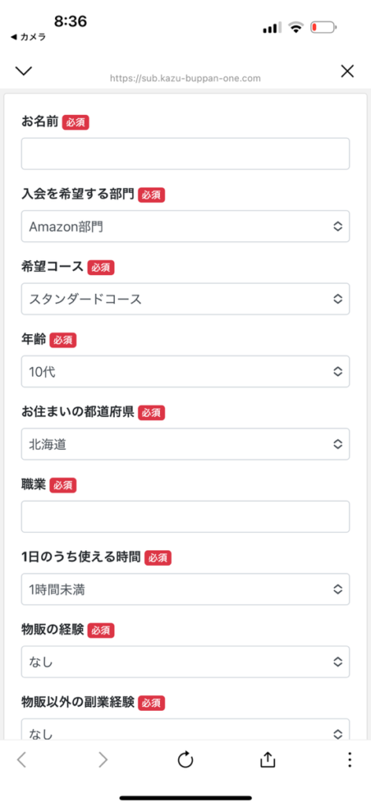Return to the camera app via the カメラ back link
371x807 pixels.
pos(28,37)
